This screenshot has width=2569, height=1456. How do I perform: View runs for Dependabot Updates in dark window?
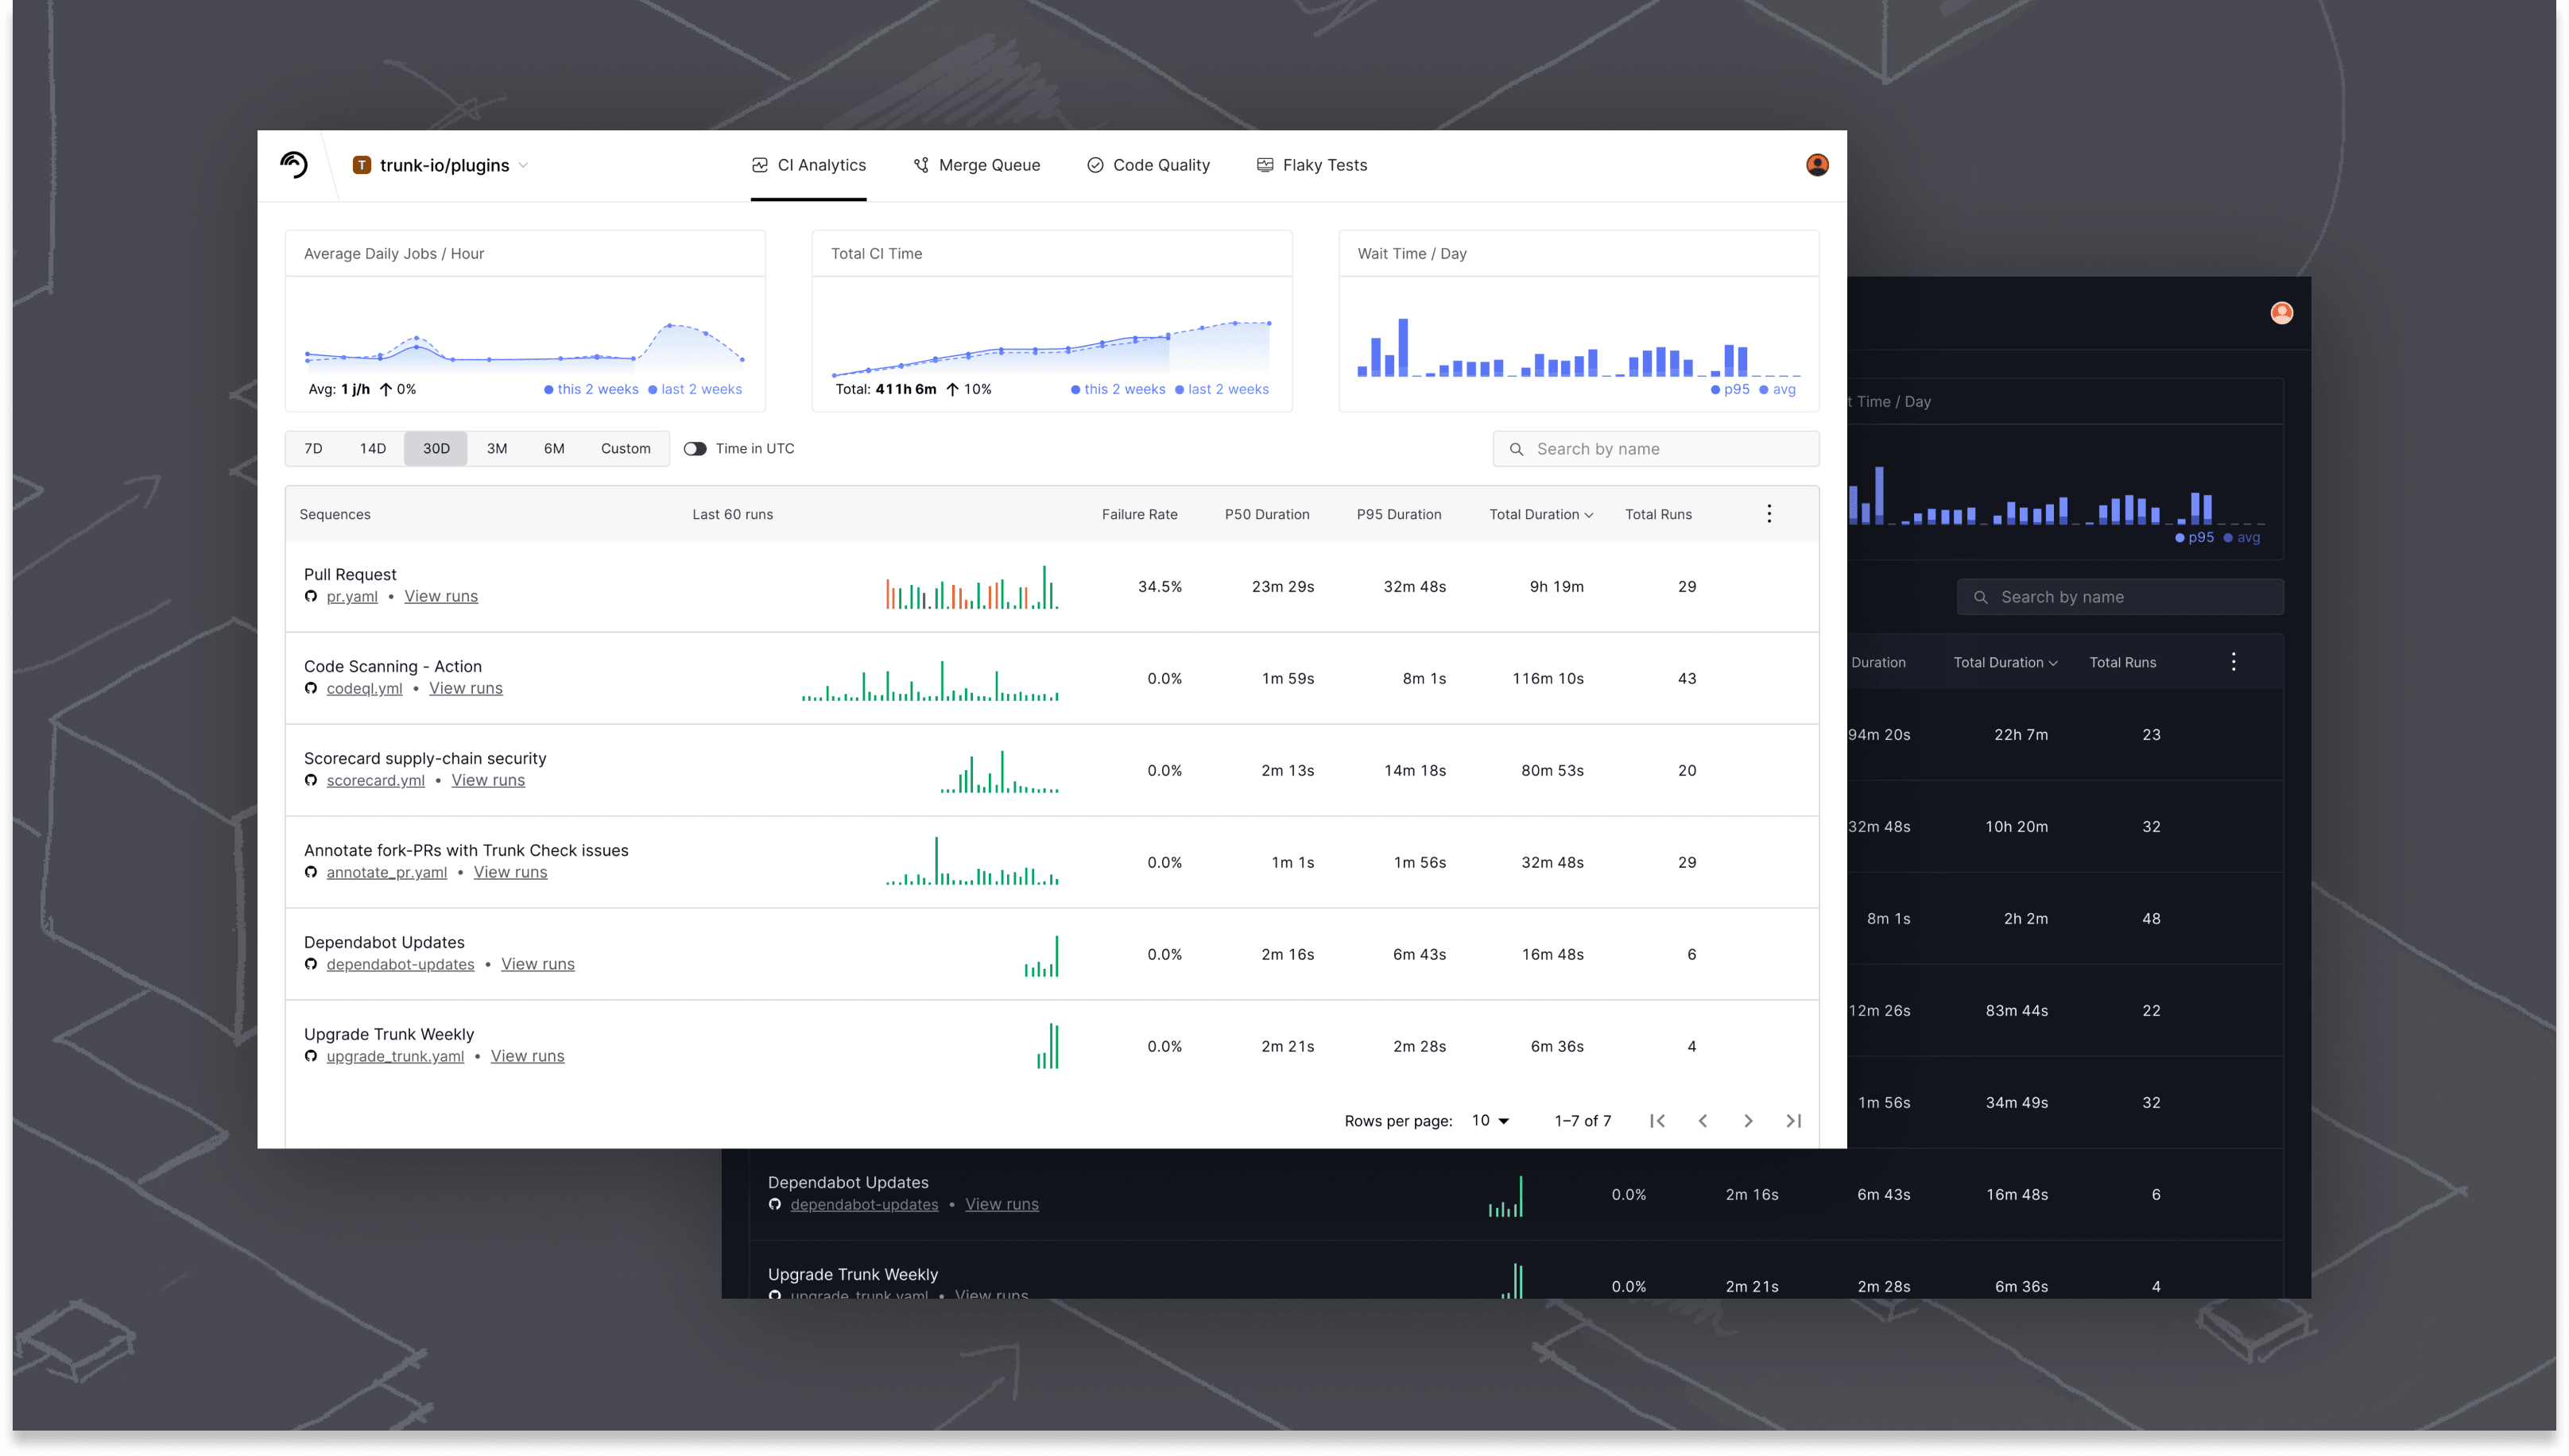1002,1205
